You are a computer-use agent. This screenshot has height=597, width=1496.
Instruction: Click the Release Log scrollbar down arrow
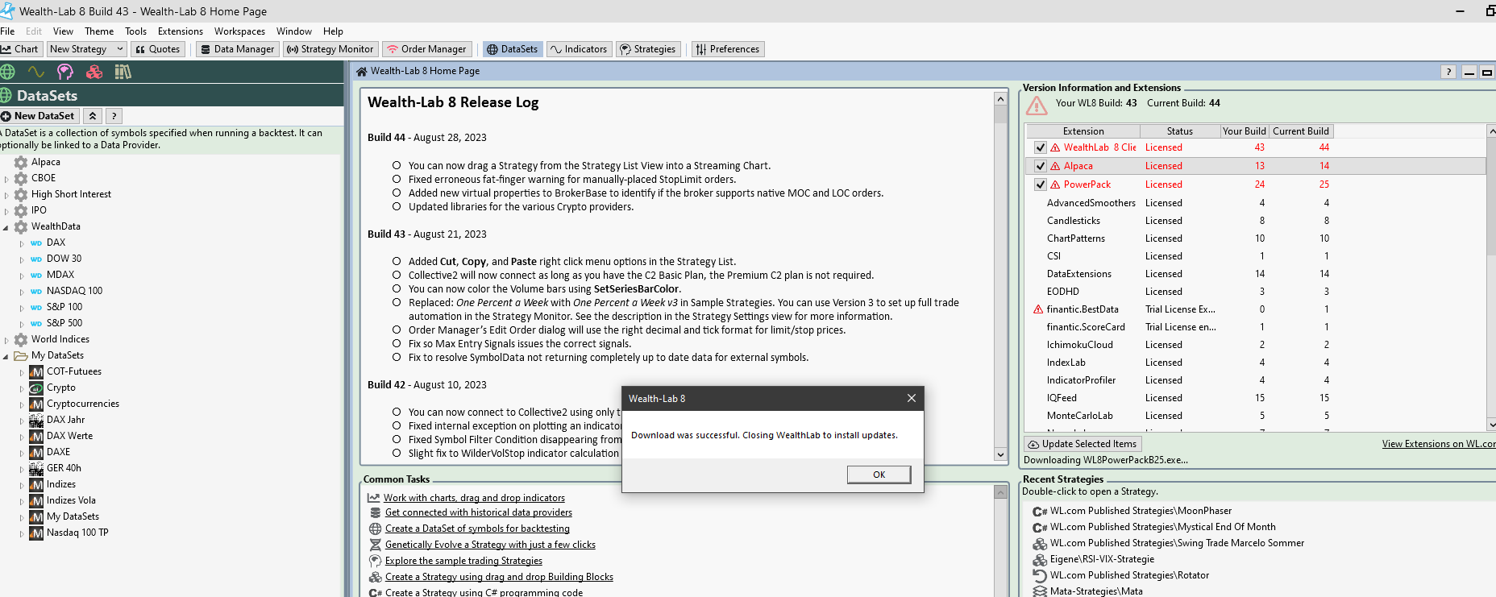[1000, 454]
